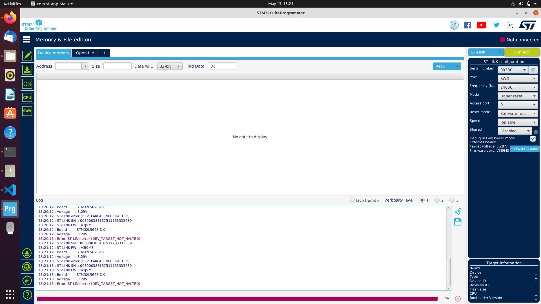Click the operation progress bar
Screen dimensions: 541x304
tap(237, 299)
